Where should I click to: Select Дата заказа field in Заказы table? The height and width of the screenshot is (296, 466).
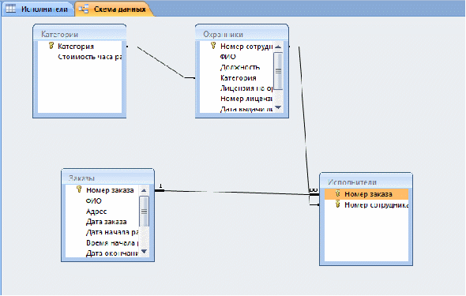tap(106, 222)
